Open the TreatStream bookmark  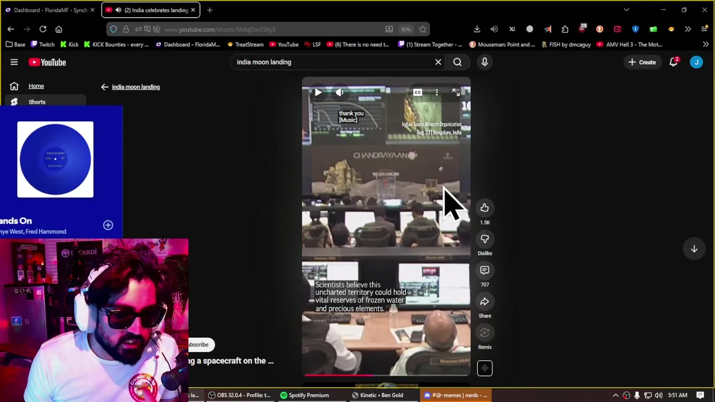(245, 45)
